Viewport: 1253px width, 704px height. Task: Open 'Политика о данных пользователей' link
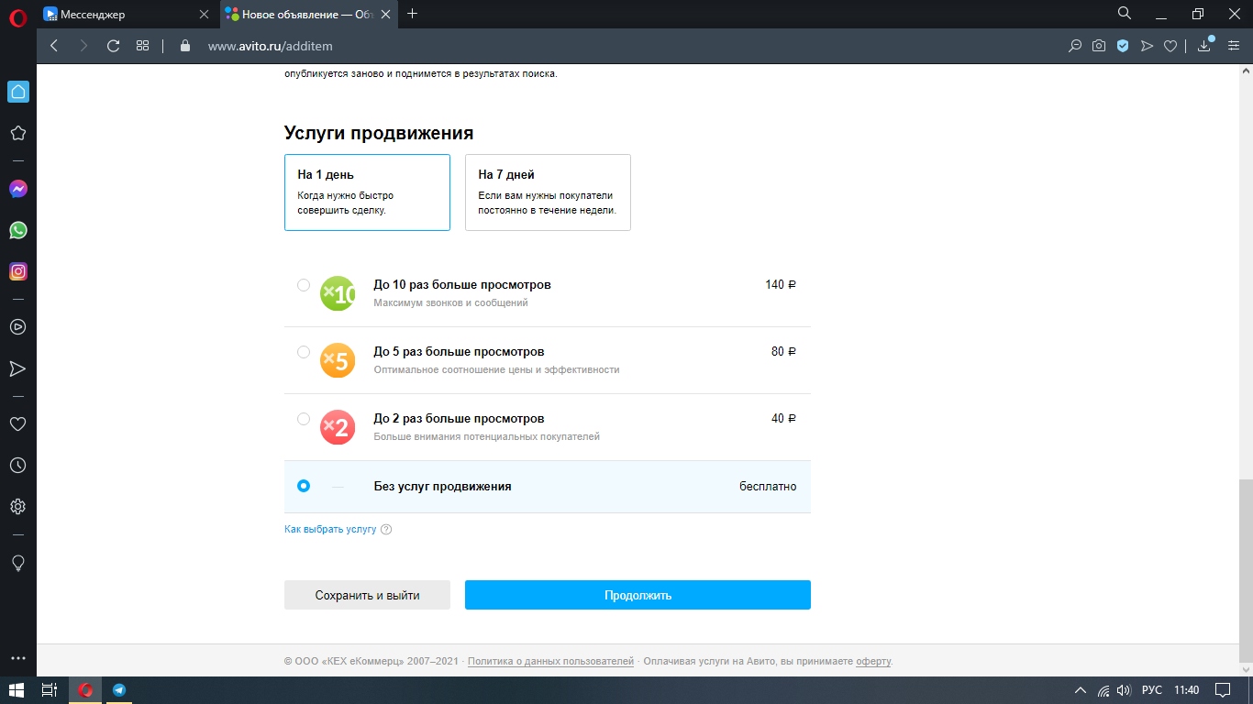pos(550,661)
